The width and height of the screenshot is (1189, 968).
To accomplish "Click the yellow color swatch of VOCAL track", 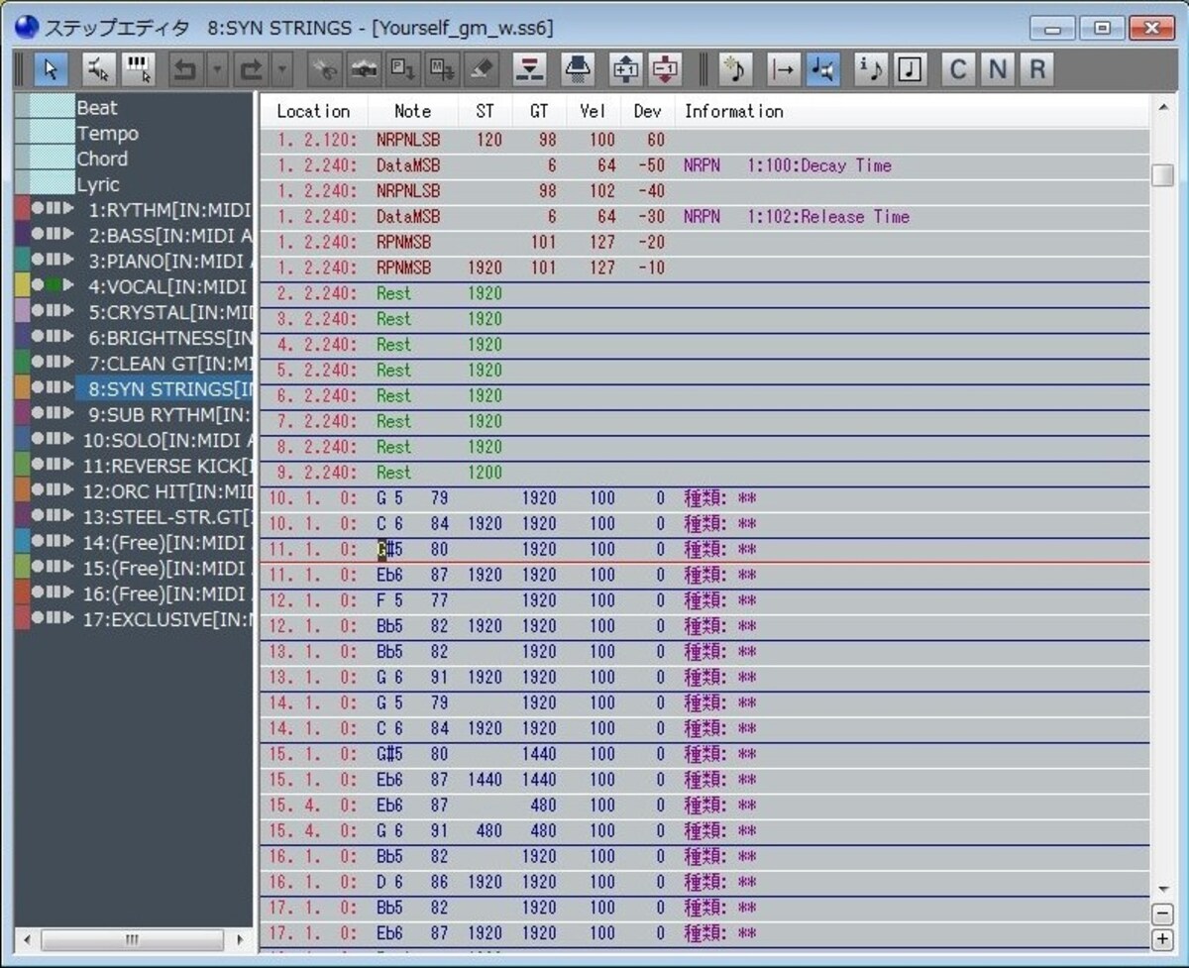I will click(22, 286).
